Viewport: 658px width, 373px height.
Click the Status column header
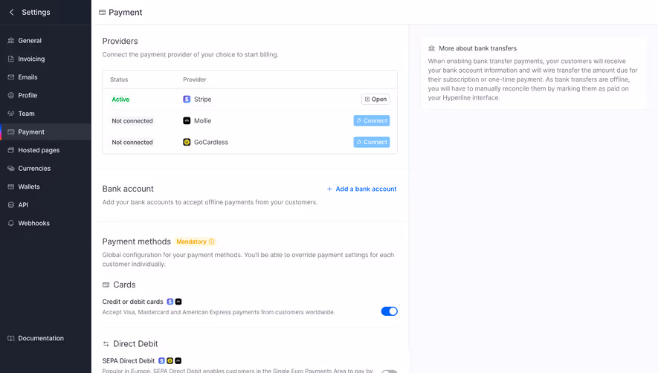pos(119,80)
